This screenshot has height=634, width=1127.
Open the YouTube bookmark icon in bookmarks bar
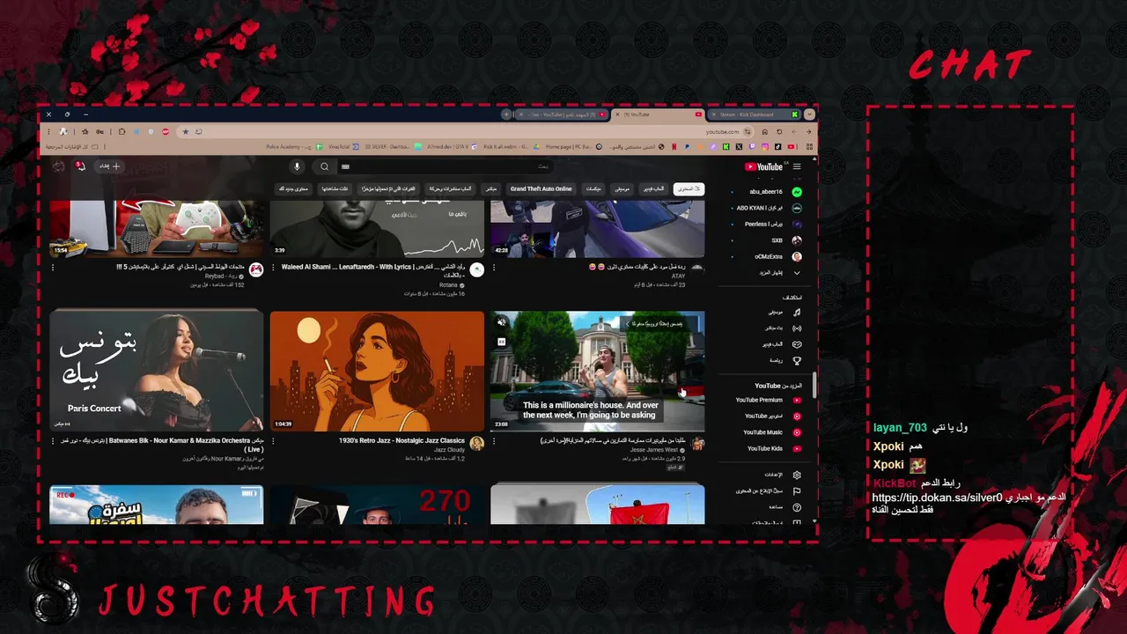click(x=791, y=147)
